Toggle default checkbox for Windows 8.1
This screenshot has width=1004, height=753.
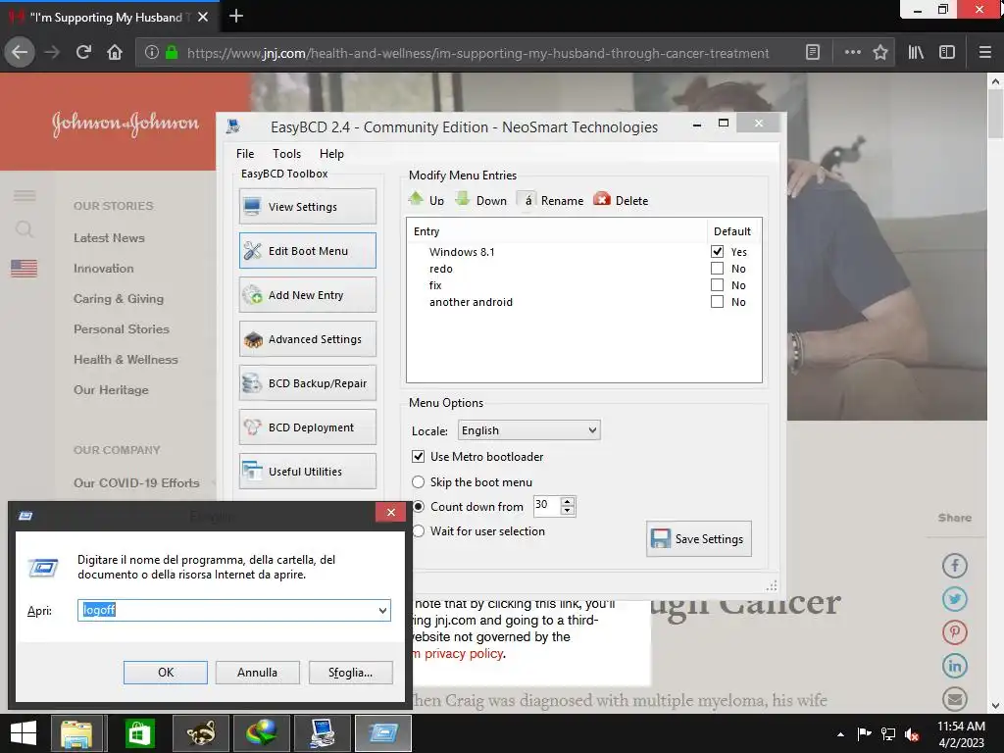717,252
